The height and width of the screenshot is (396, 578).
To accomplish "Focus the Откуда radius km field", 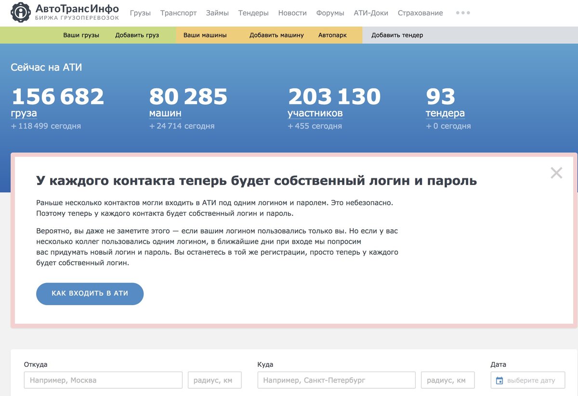I will click(214, 380).
